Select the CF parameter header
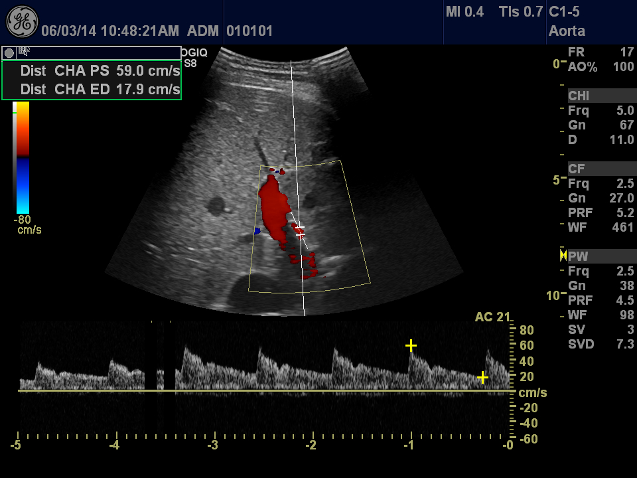This screenshot has width=637, height=478. pyautogui.click(x=577, y=169)
